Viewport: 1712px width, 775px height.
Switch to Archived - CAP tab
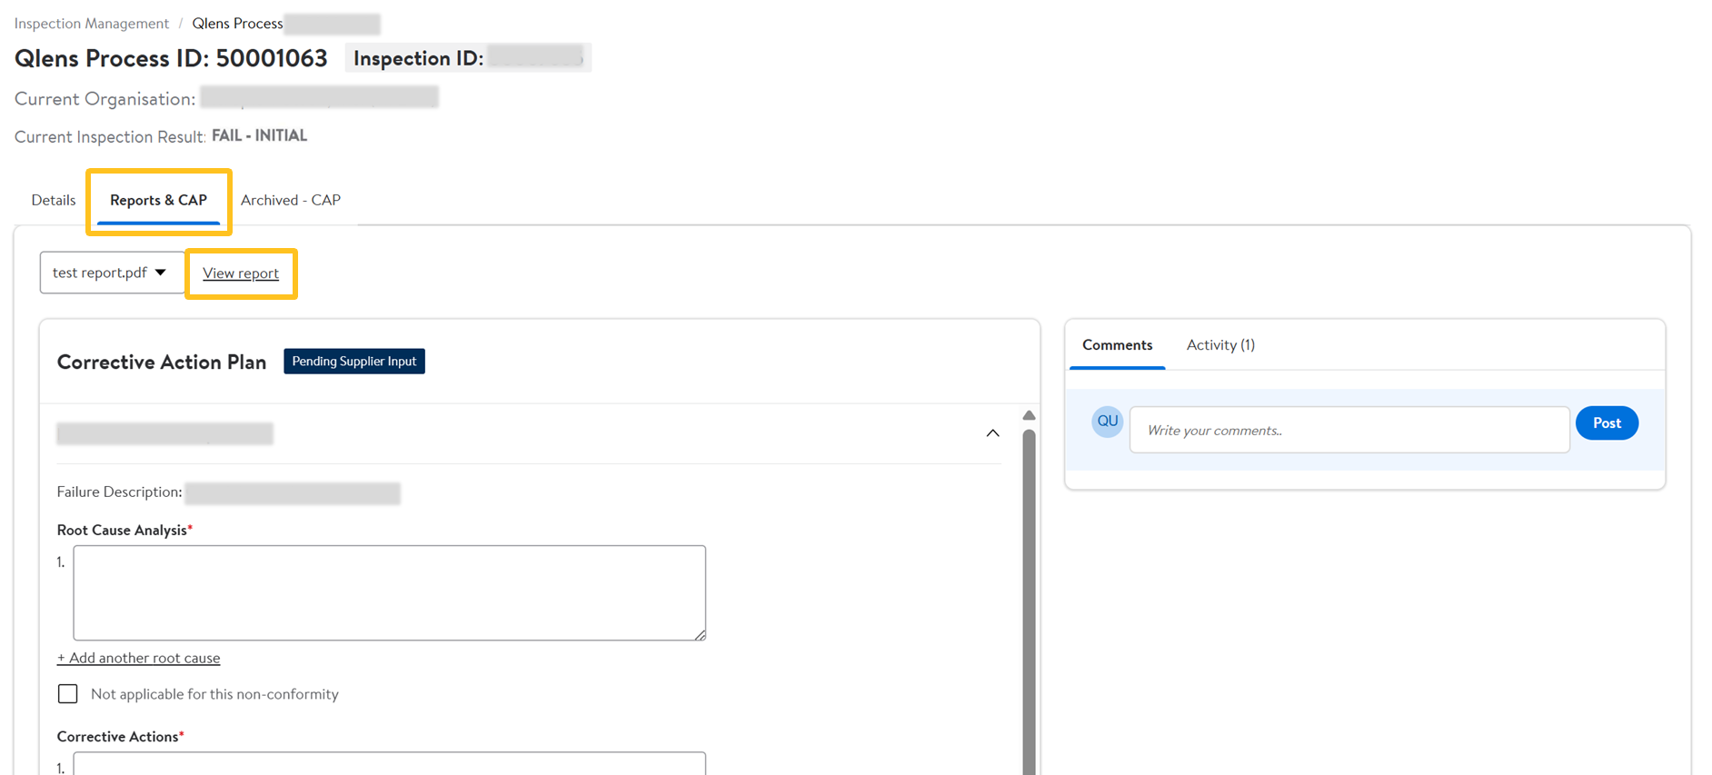(291, 200)
